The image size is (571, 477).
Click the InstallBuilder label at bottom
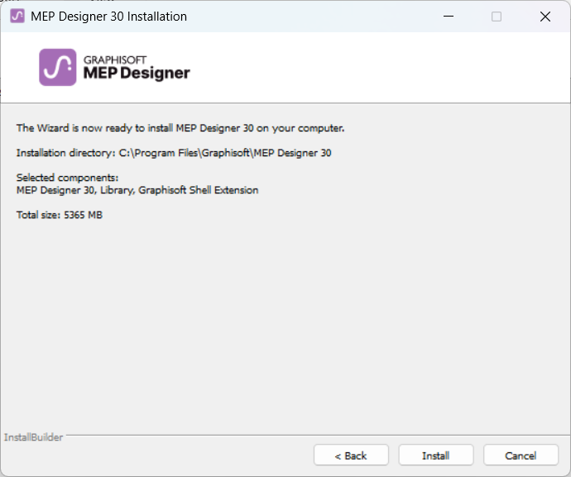point(33,437)
